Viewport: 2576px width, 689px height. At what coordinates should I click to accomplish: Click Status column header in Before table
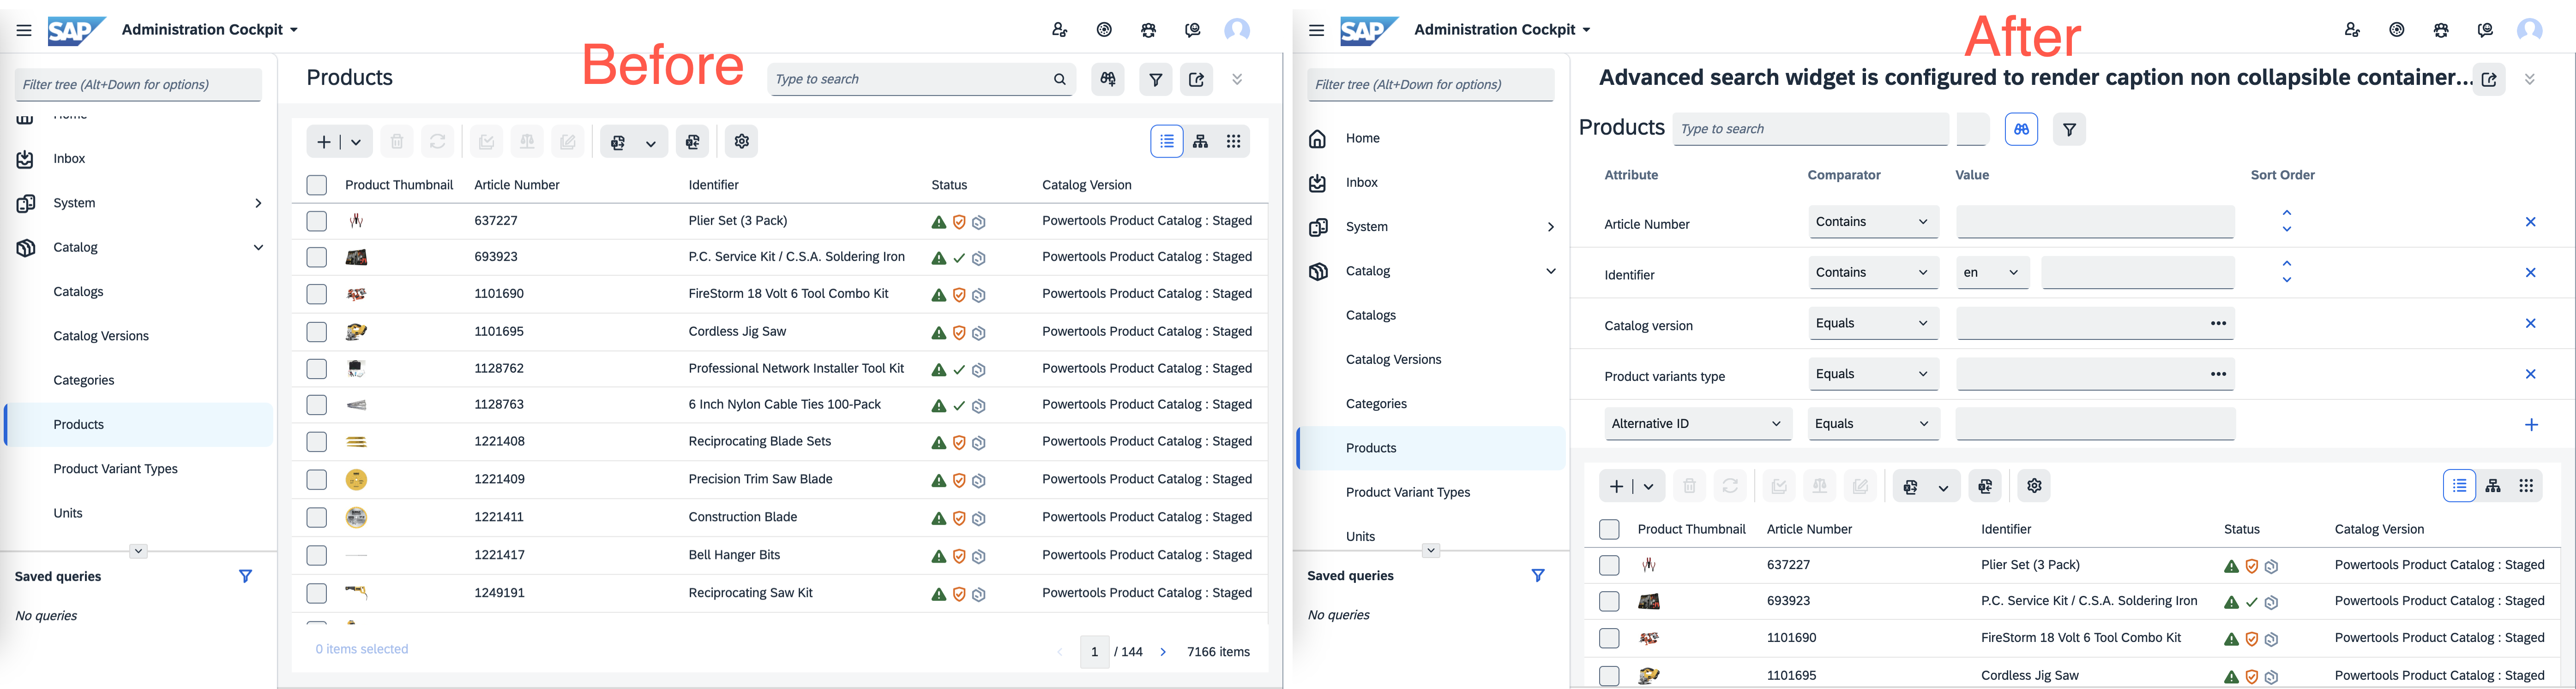949,185
